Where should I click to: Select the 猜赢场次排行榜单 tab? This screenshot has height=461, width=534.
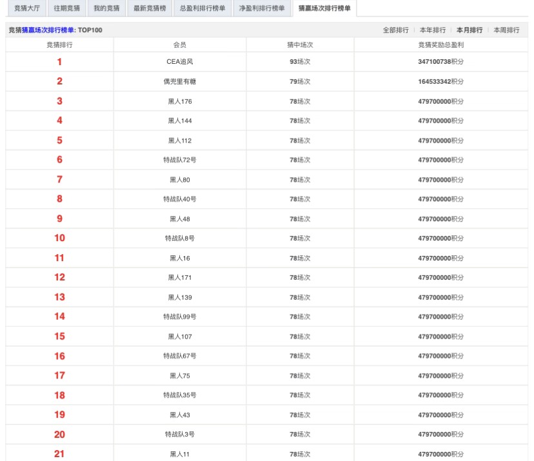pyautogui.click(x=324, y=8)
